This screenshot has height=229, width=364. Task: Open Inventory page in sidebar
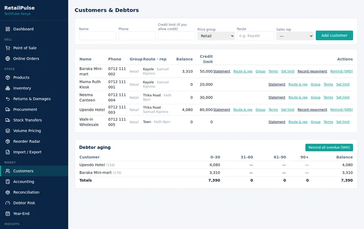click(34, 88)
